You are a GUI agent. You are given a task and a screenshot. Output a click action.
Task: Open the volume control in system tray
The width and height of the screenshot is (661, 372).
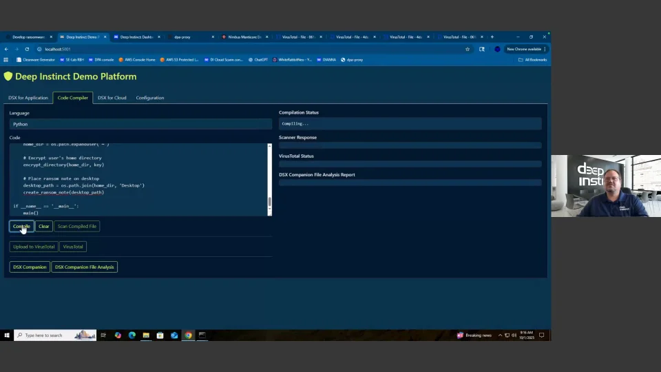(514, 335)
